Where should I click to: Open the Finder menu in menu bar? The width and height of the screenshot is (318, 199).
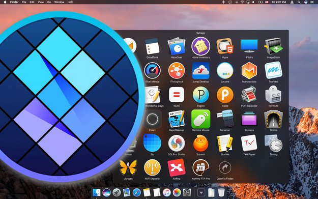click(x=14, y=2)
